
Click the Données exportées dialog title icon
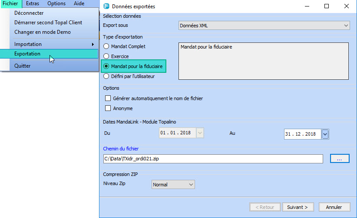[x=106, y=7]
